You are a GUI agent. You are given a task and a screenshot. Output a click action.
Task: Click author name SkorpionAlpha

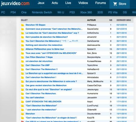click(x=94, y=57)
